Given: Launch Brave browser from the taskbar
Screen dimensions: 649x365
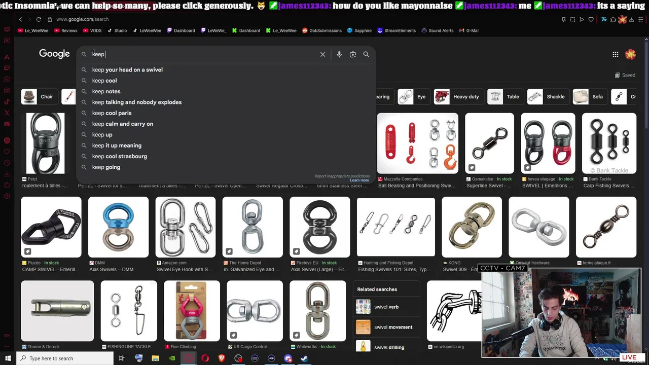Looking at the screenshot, I should (x=222, y=358).
